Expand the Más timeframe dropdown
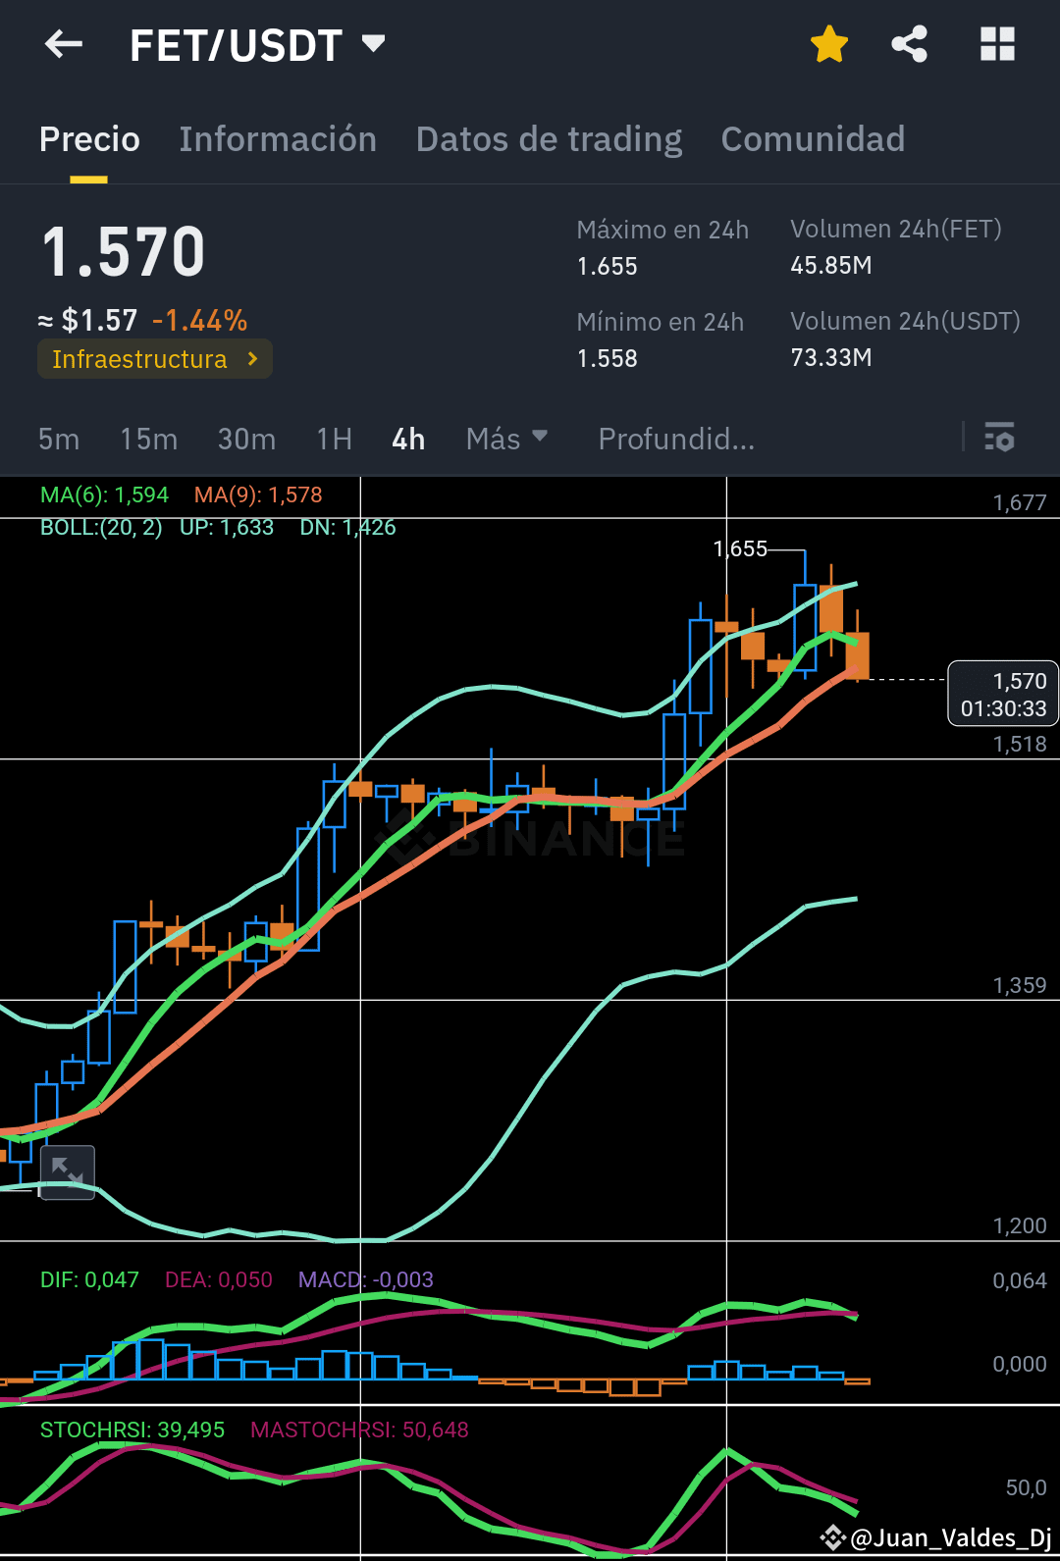This screenshot has width=1060, height=1561. coord(506,439)
